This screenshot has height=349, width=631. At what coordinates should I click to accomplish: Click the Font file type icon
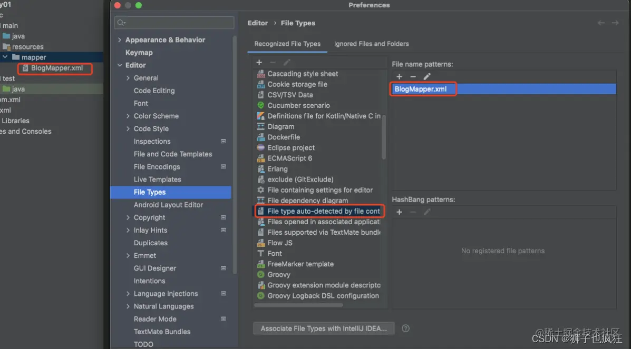point(261,253)
